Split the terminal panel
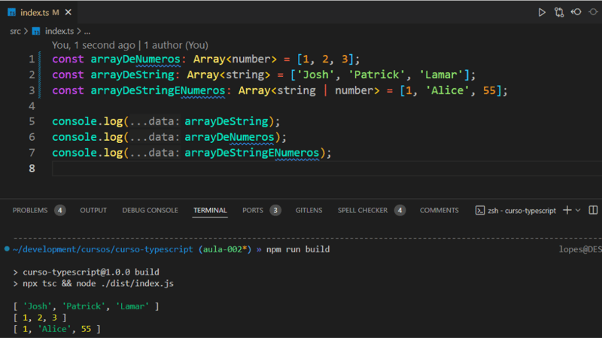Screen dimensions: 602x338 pyautogui.click(x=593, y=210)
